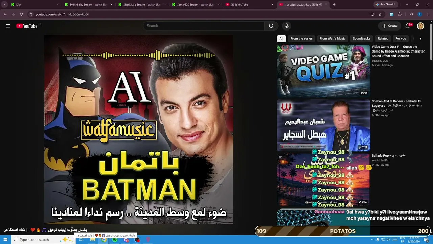Image resolution: width=433 pixels, height=244 pixels.
Task: Open the YouTube guide hamburger menu
Action: 8,26
